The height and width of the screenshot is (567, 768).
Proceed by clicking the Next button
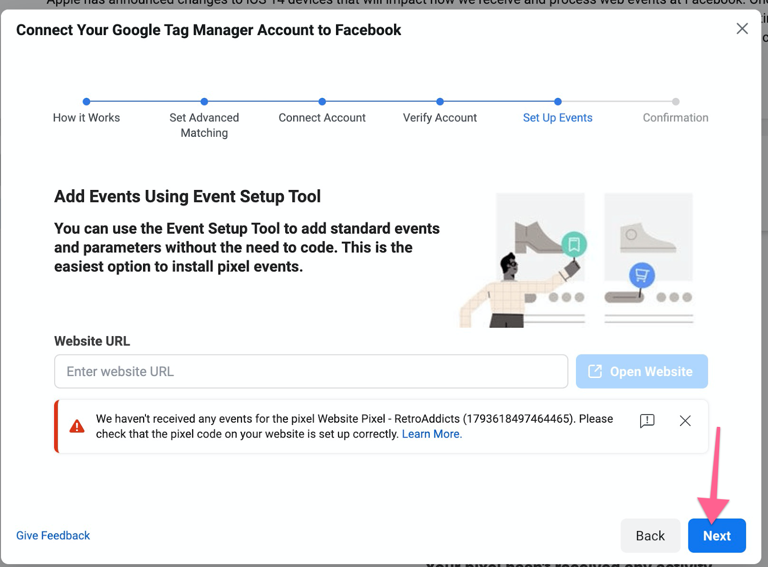[716, 535]
